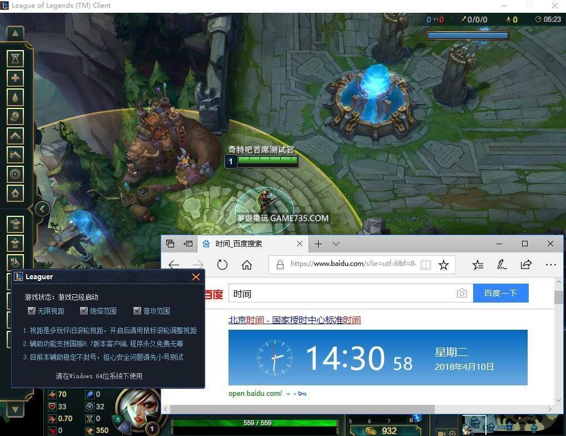Open the Edge more options menu
This screenshot has height=436, width=566.
pyautogui.click(x=551, y=265)
